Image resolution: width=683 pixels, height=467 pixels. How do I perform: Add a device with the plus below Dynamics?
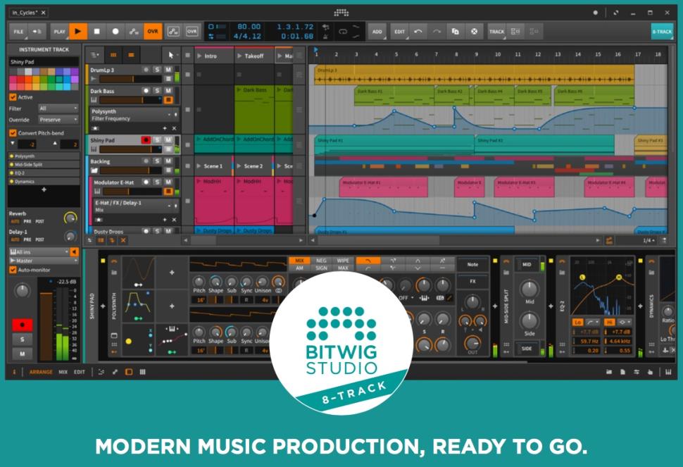pos(44,190)
